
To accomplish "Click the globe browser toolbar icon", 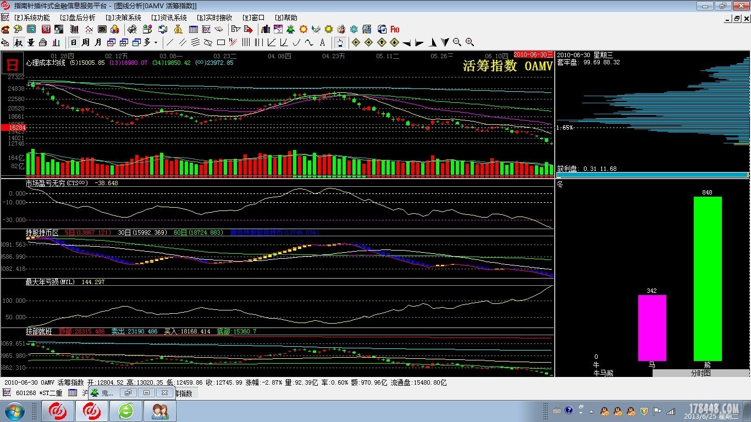I will 382,29.
